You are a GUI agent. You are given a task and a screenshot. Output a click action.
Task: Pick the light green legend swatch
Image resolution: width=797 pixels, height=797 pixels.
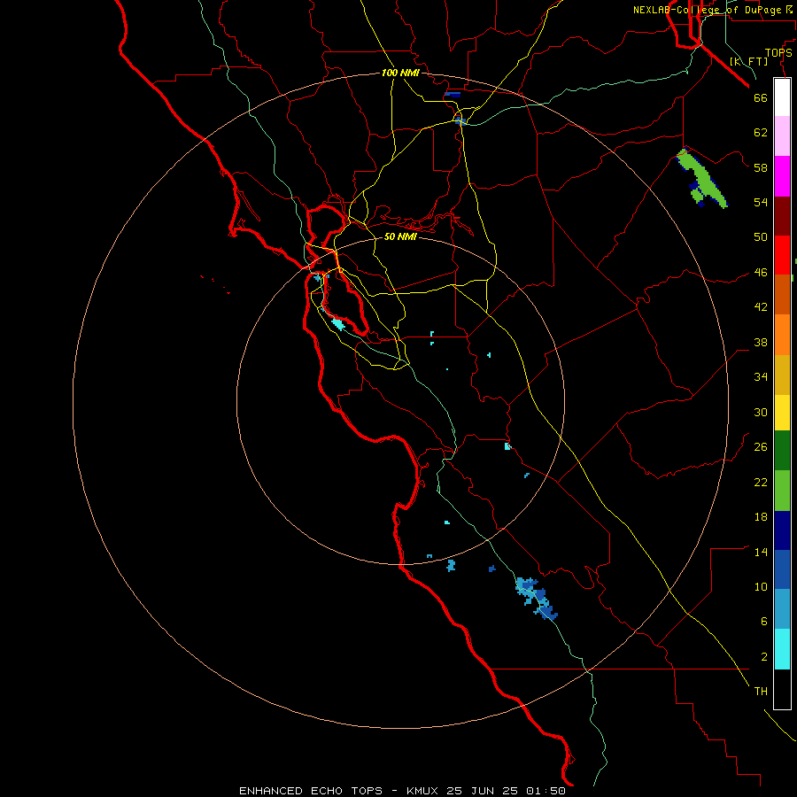point(782,491)
